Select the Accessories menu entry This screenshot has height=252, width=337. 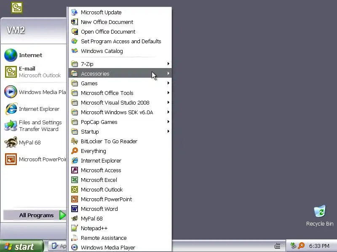[x=120, y=73]
